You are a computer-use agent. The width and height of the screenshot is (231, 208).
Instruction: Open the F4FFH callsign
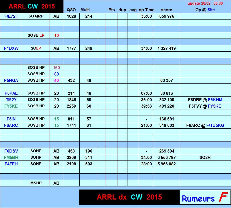coord(11,164)
